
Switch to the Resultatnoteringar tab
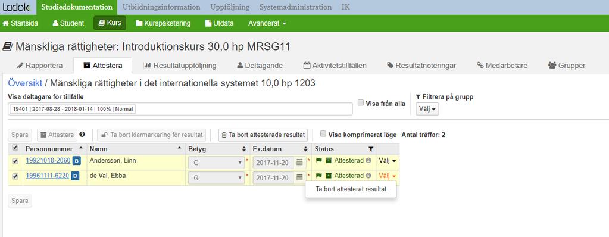coord(421,66)
